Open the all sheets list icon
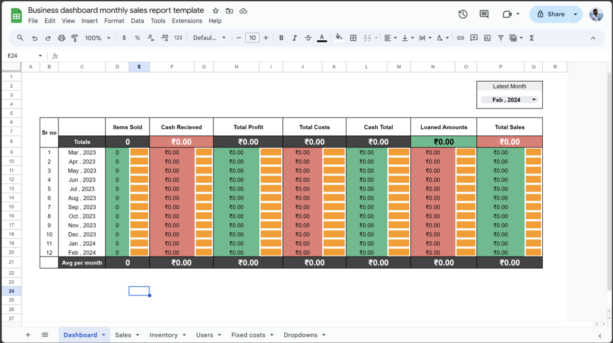This screenshot has height=343, width=613. tap(45, 335)
